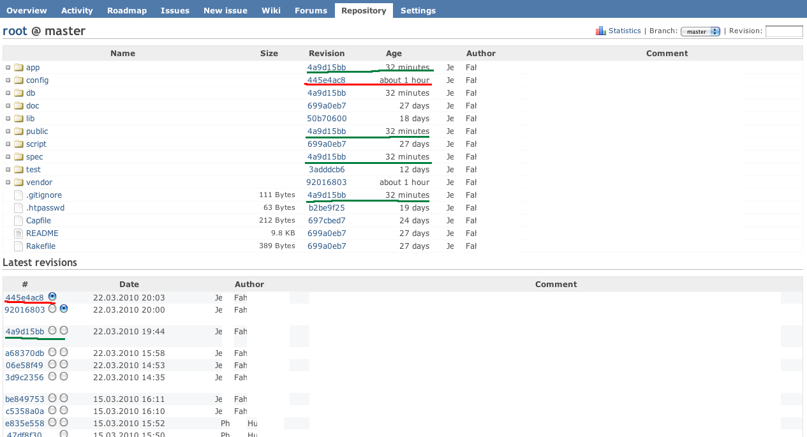Screen dimensions: 807x437
Task: Click the vendor folder icon
Action: [19, 182]
